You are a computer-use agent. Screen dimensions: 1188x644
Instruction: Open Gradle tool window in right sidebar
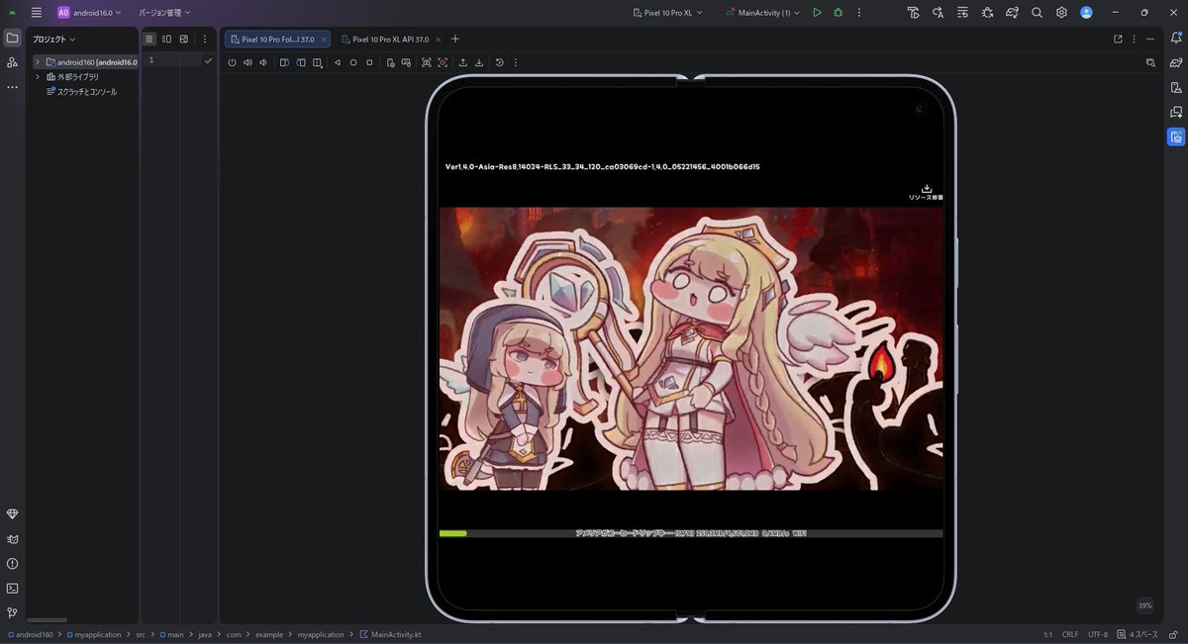[x=1176, y=62]
